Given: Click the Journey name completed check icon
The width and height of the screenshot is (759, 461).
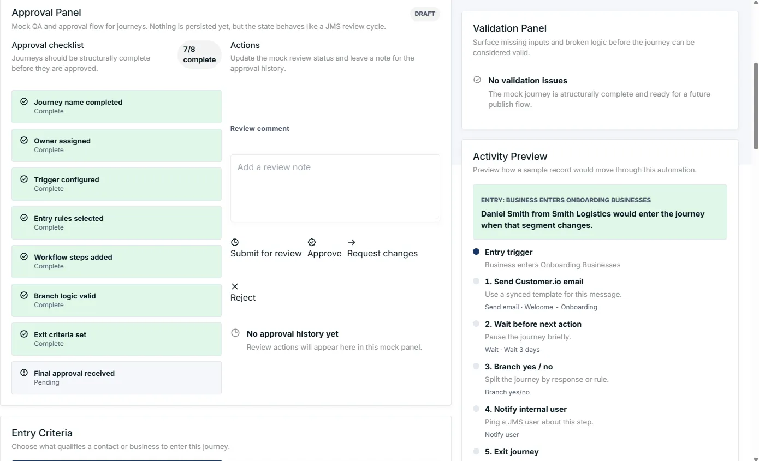Looking at the screenshot, I should pyautogui.click(x=24, y=101).
